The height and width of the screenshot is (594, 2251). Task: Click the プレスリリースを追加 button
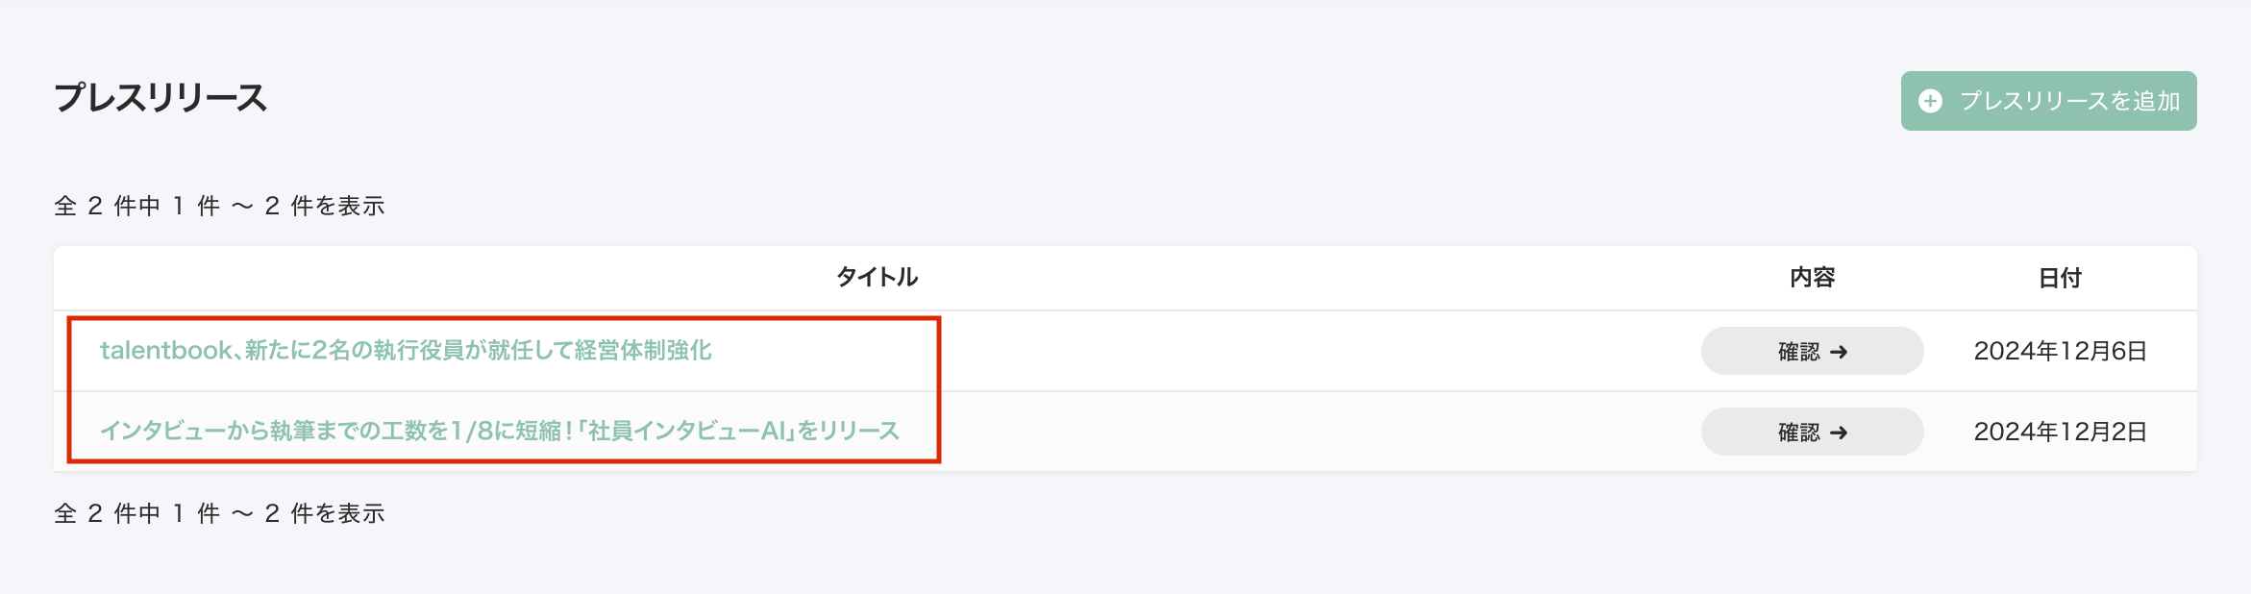tap(2048, 101)
